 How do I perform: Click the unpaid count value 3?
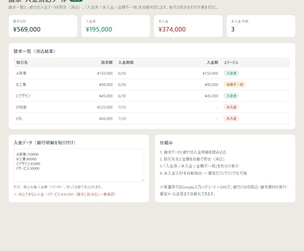233,29
